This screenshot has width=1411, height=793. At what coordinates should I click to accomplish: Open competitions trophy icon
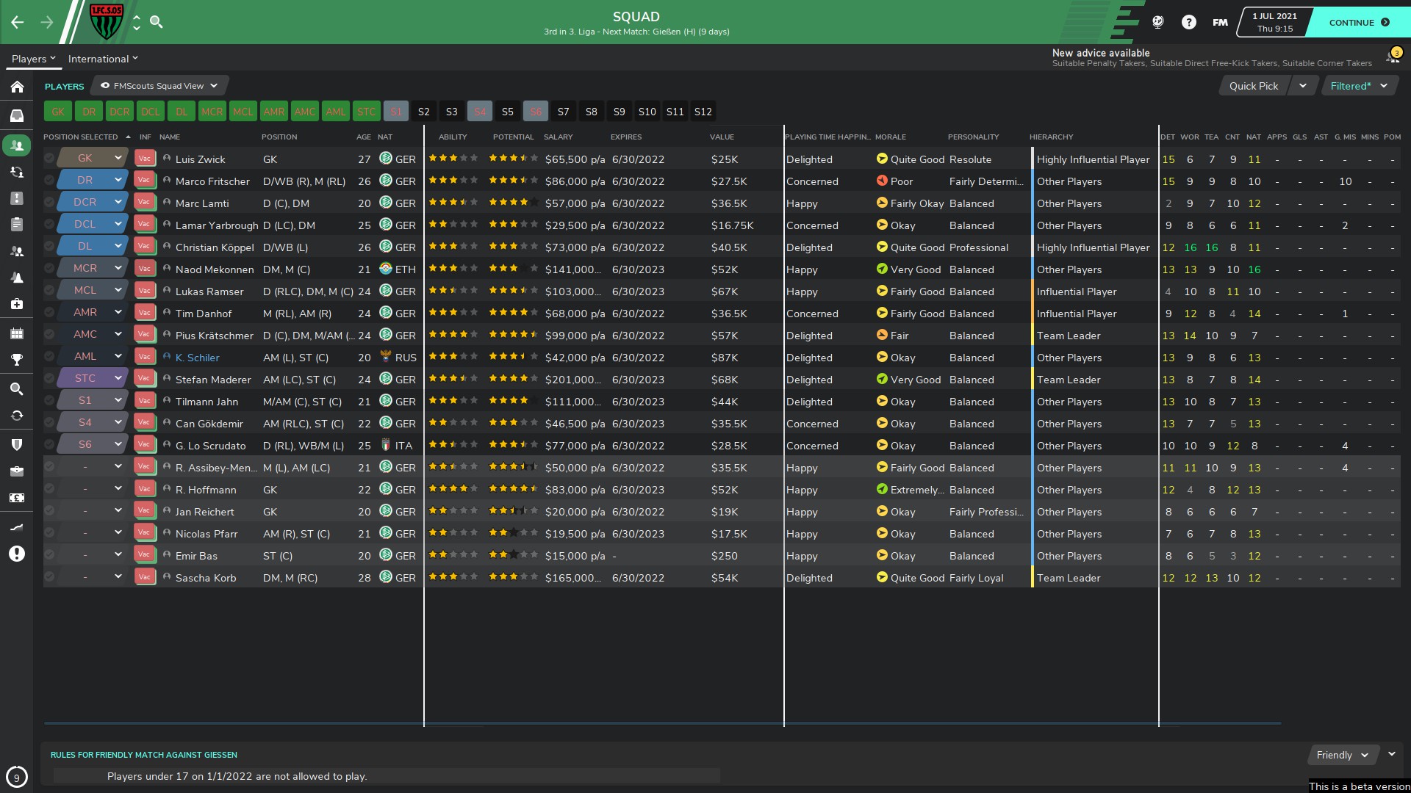click(x=17, y=360)
